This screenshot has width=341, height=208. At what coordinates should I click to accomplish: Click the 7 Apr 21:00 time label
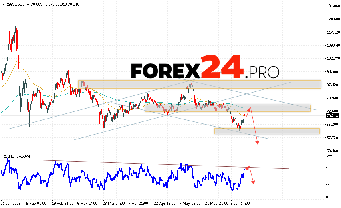[138, 204]
